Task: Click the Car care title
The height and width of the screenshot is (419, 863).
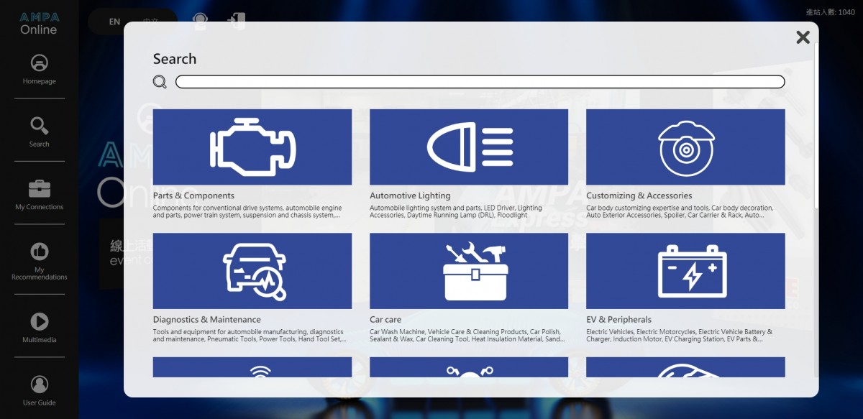Action: (x=385, y=320)
